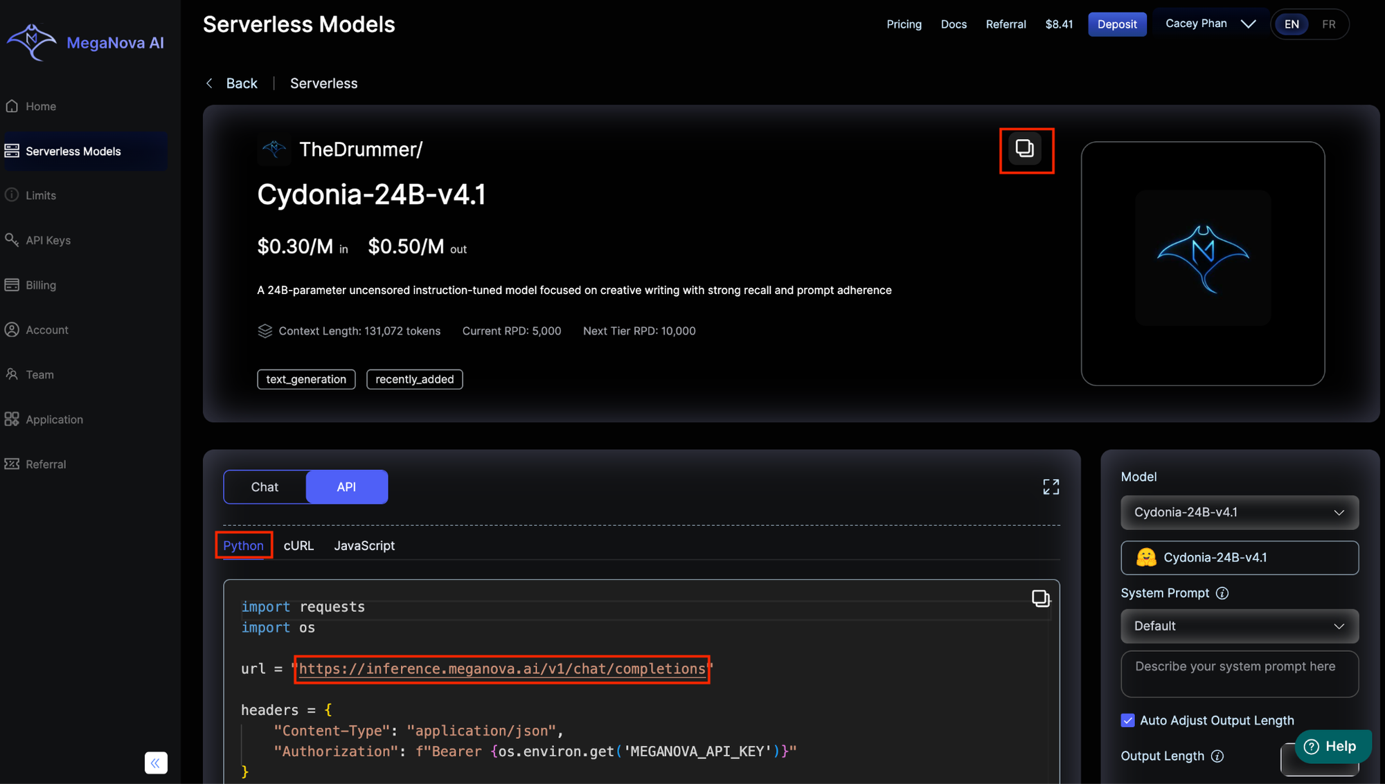Image resolution: width=1385 pixels, height=784 pixels.
Task: Select the cURL code tab
Action: tap(298, 545)
